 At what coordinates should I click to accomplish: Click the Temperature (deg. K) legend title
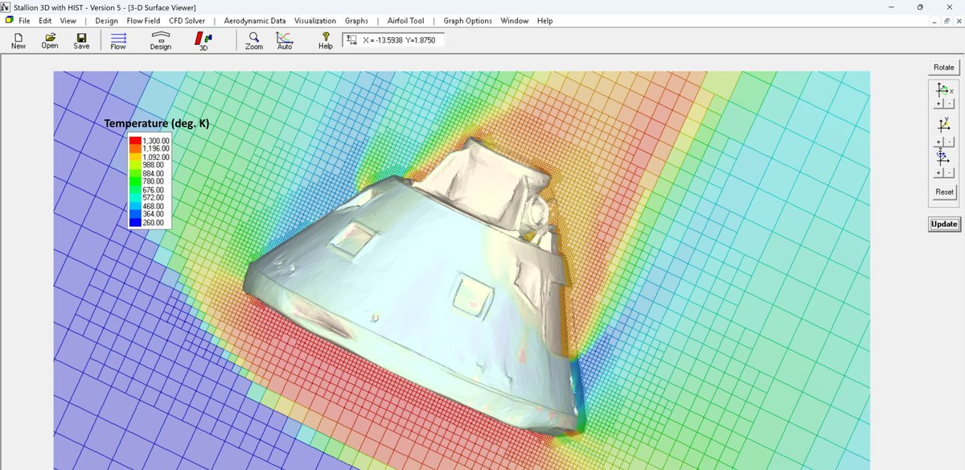157,123
